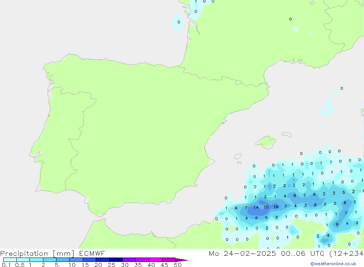Select the 25–30 mm navy legend swatch
Screen dimensions: 364x267
pyautogui.click(x=116, y=260)
